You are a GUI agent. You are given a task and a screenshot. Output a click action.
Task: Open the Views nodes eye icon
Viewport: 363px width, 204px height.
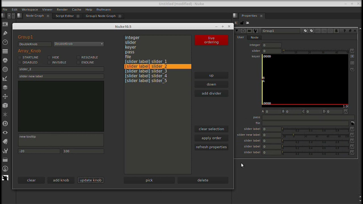point(5,133)
